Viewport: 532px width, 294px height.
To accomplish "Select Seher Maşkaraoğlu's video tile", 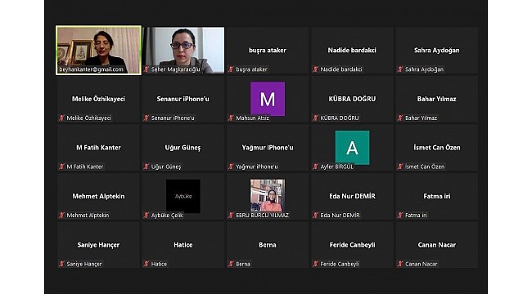I will pyautogui.click(x=183, y=50).
